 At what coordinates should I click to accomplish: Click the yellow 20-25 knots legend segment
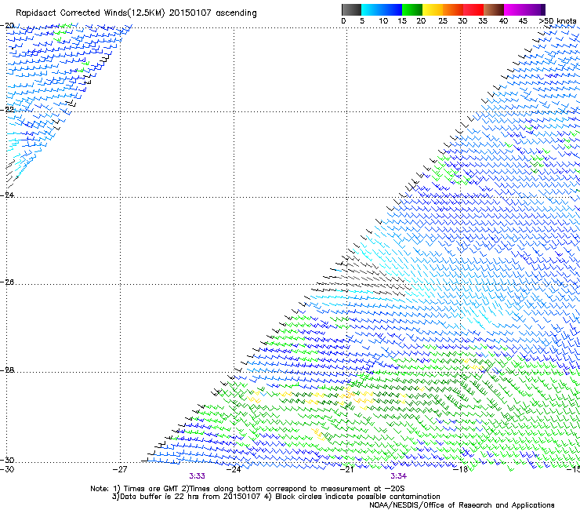[x=433, y=9]
